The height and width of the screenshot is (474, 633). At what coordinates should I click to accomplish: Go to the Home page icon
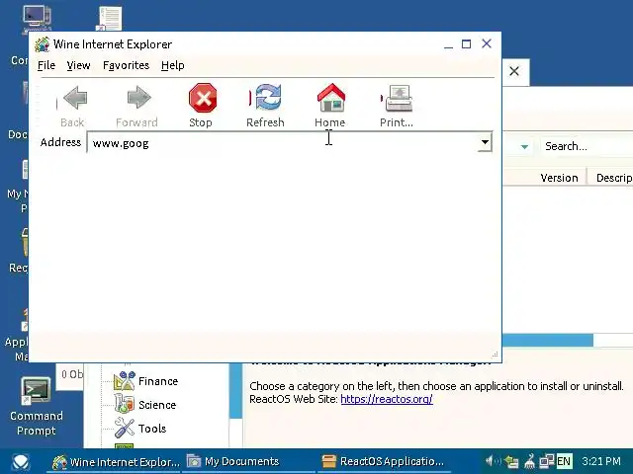(331, 98)
